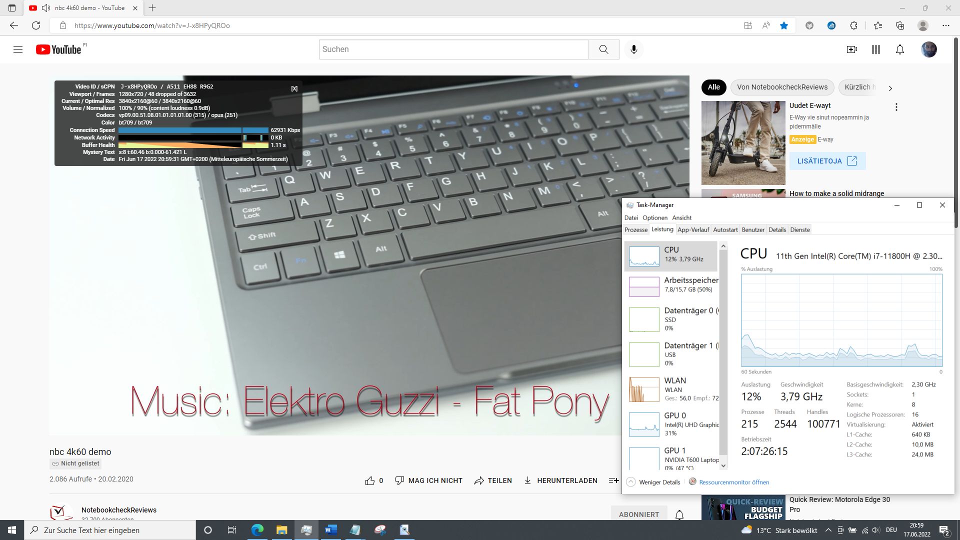This screenshot has width=960, height=540.
Task: Switch to the Prozesse tab in Task-Manager
Action: (x=636, y=229)
